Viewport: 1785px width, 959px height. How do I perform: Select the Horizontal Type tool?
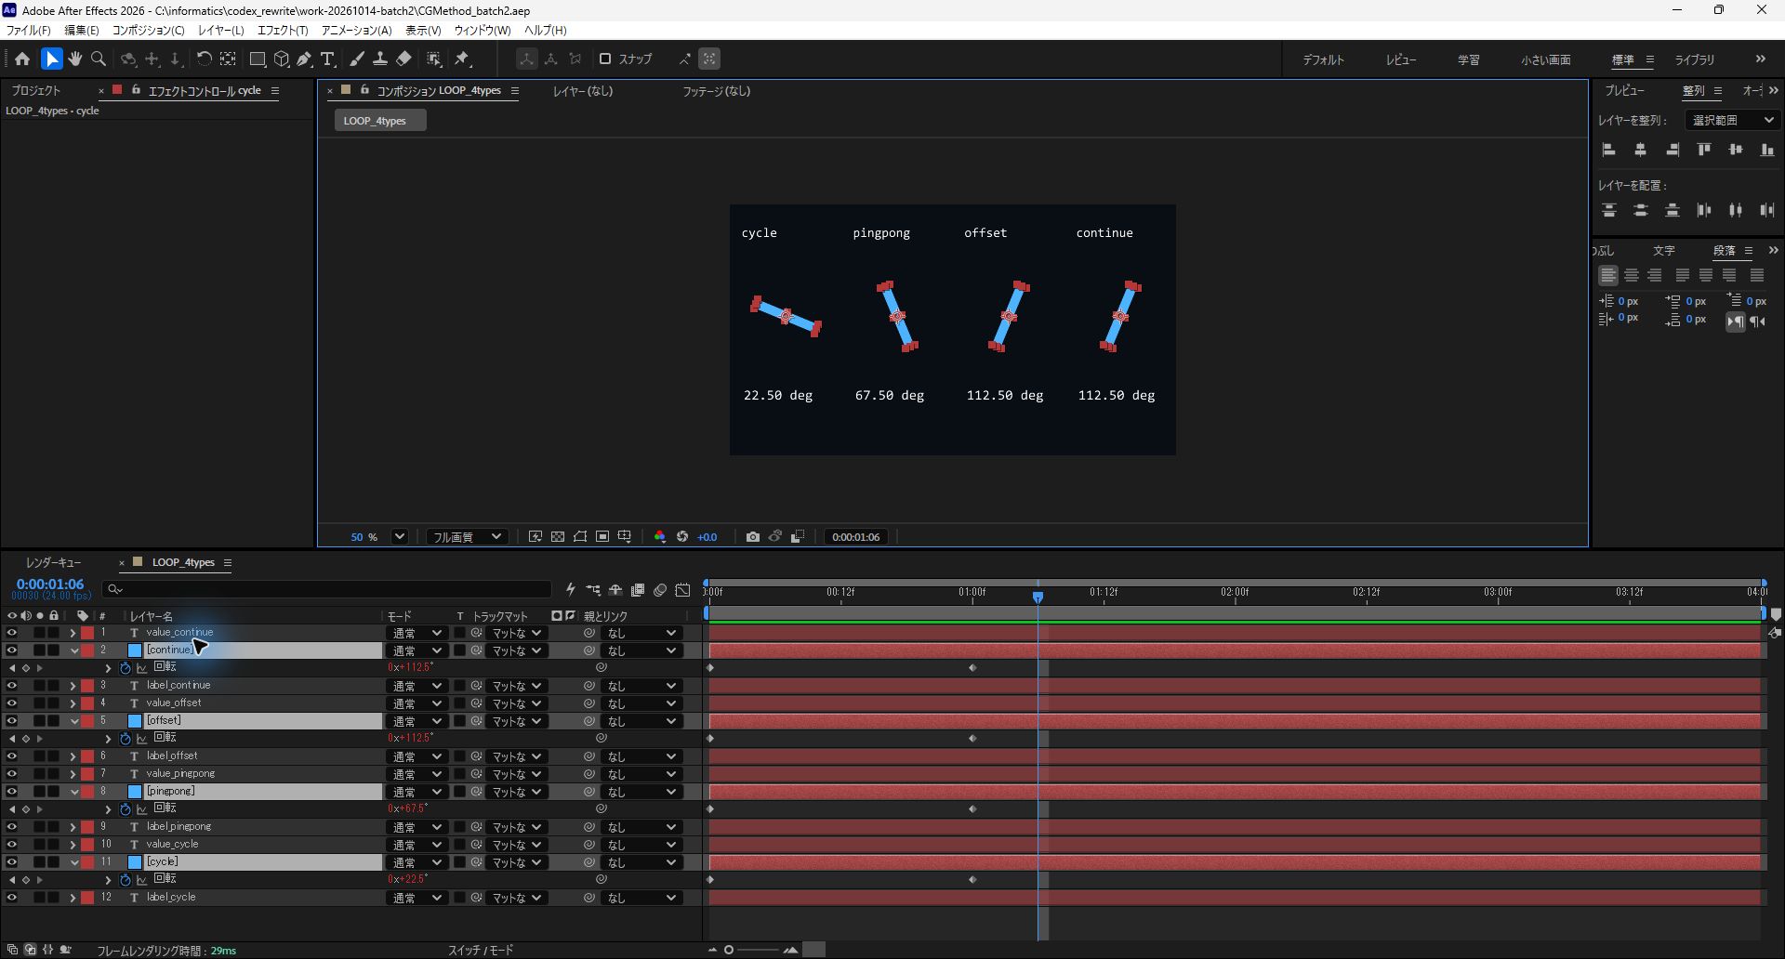(327, 59)
